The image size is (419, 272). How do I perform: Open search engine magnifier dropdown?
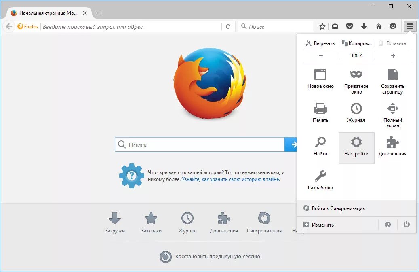click(x=243, y=26)
